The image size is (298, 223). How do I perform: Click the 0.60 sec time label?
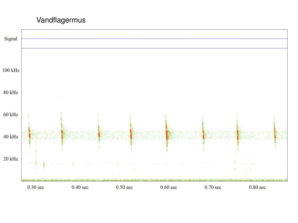pos(169,187)
